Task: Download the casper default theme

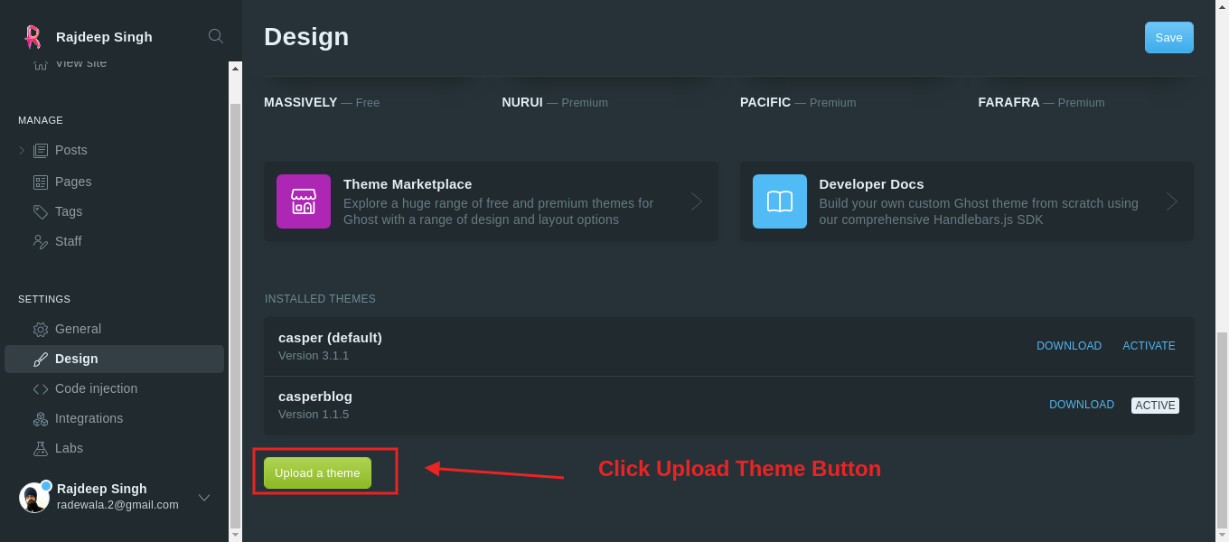Action: pyautogui.click(x=1069, y=345)
